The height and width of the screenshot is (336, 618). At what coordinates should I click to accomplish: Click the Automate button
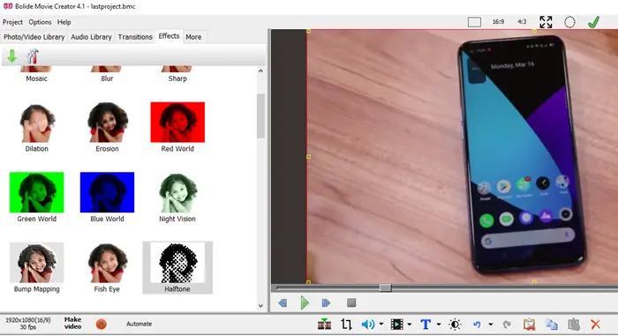tap(139, 324)
